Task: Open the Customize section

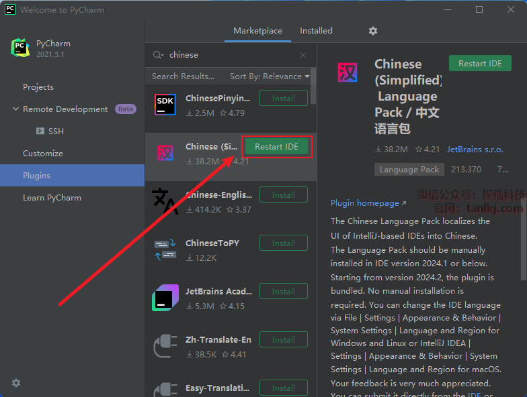Action: [x=43, y=154]
